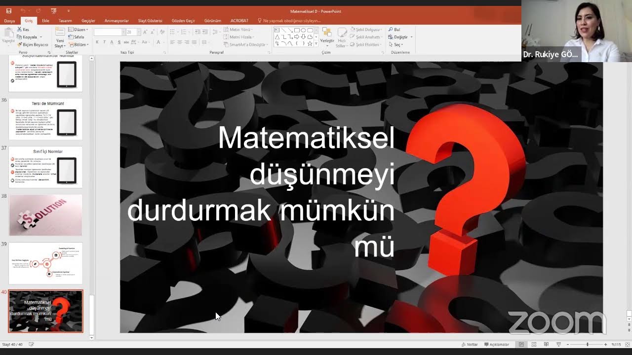Open the Şekil Dolgusu fill dropdown
632x355 pixels.
365,30
